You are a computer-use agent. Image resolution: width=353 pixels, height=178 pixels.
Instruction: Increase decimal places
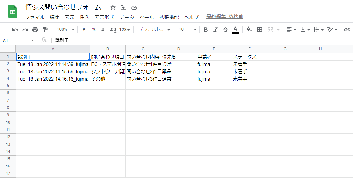[113, 30]
